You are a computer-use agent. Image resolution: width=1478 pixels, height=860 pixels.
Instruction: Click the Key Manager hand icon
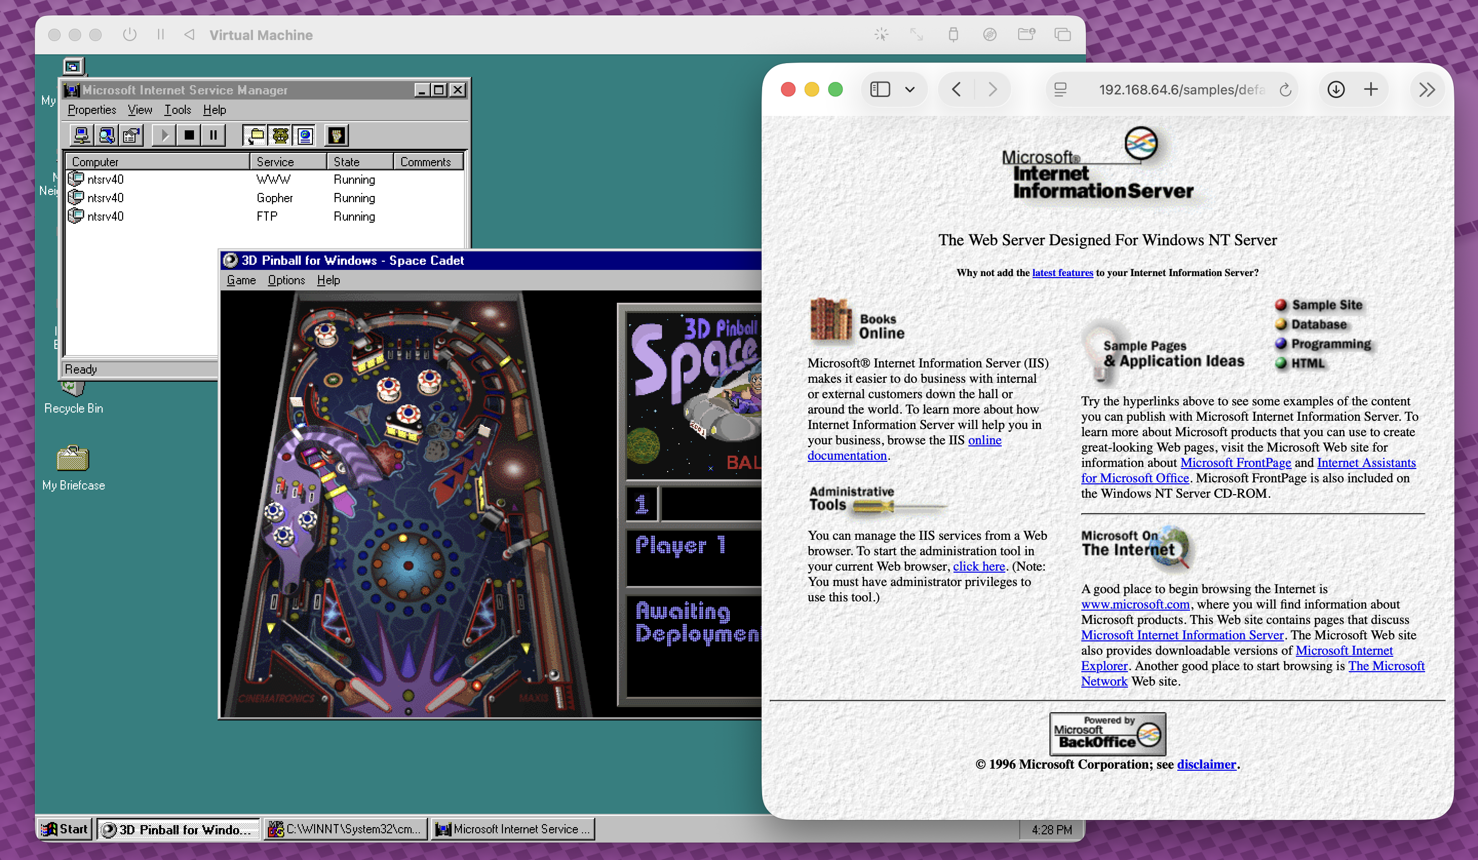[x=337, y=135]
